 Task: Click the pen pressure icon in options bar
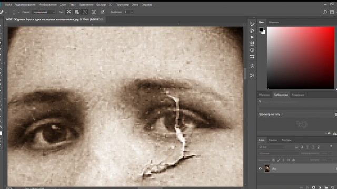coord(103,12)
